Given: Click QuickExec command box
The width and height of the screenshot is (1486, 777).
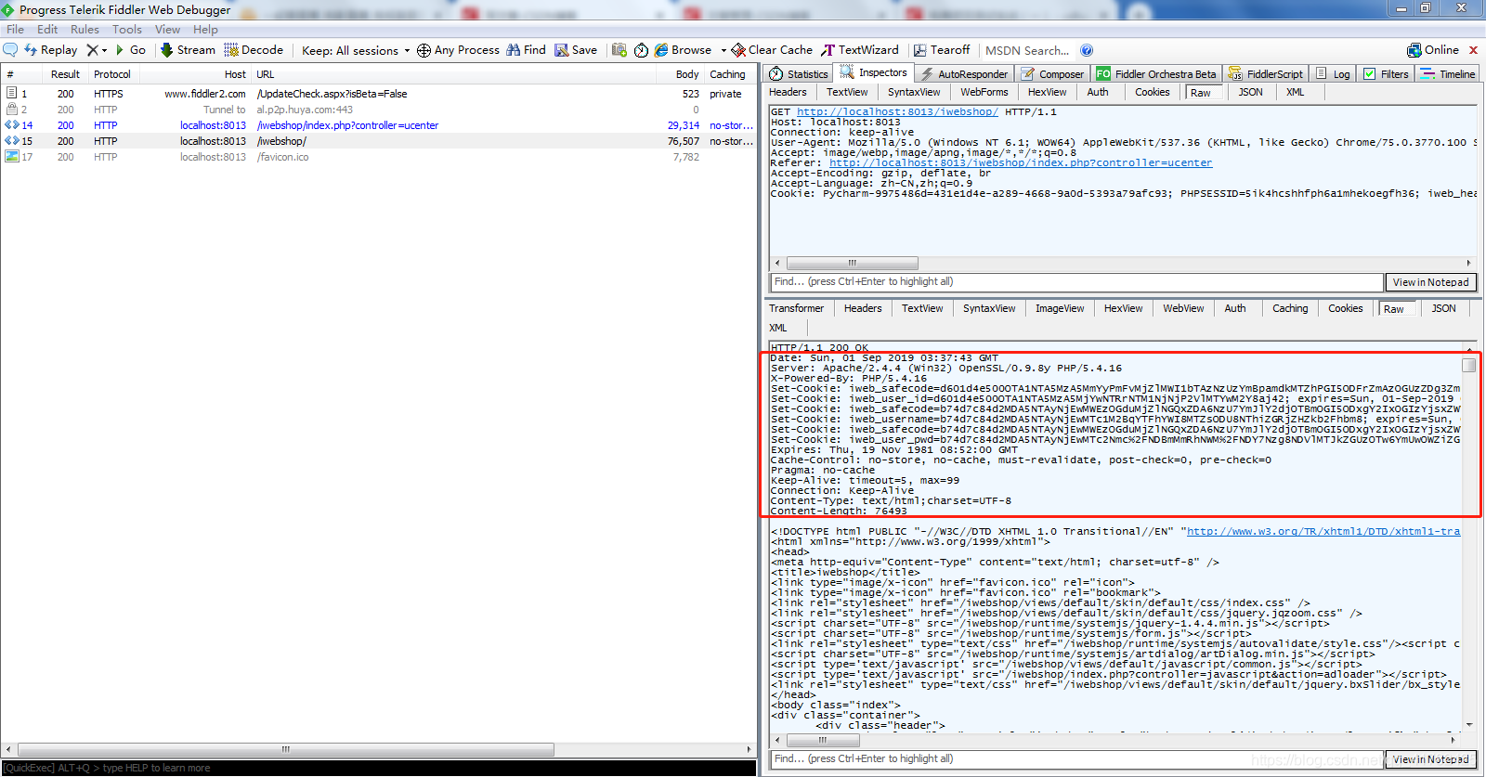Looking at the screenshot, I should click(x=379, y=768).
